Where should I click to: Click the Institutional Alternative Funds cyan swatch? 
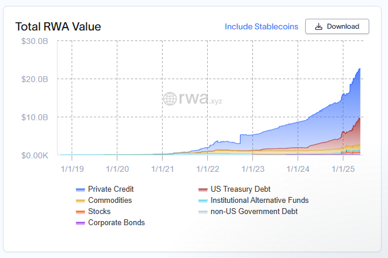click(x=203, y=201)
